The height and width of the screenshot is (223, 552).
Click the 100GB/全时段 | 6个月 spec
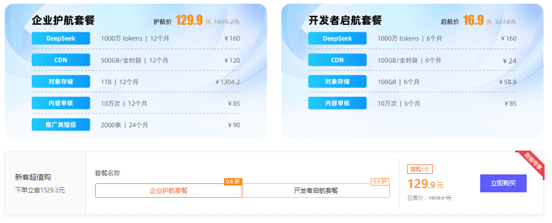click(409, 60)
